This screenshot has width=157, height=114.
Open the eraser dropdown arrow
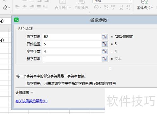(9, 8)
